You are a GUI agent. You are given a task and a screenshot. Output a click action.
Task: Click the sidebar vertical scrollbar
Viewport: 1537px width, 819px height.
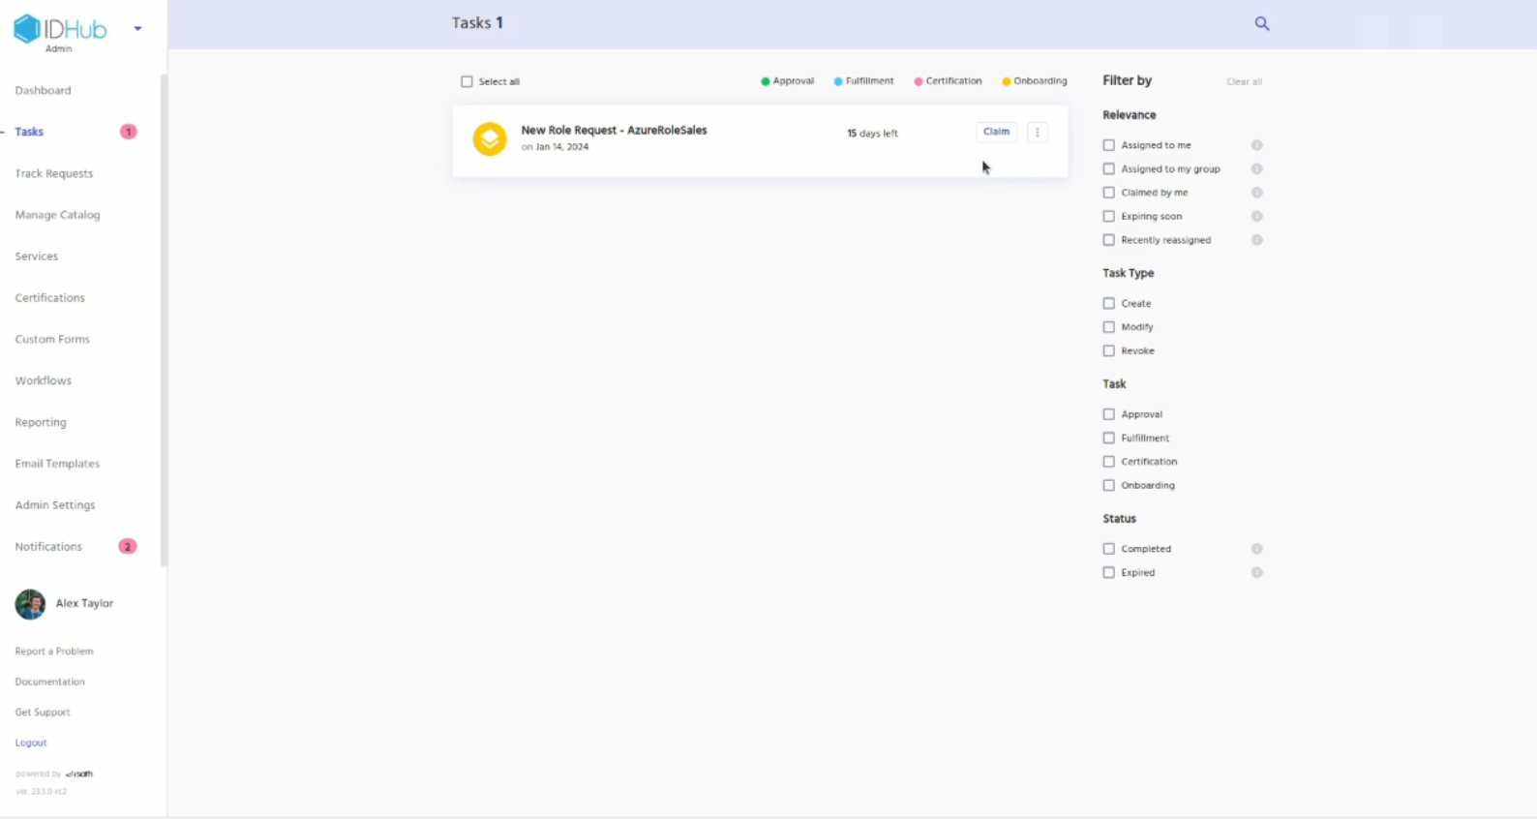164,319
